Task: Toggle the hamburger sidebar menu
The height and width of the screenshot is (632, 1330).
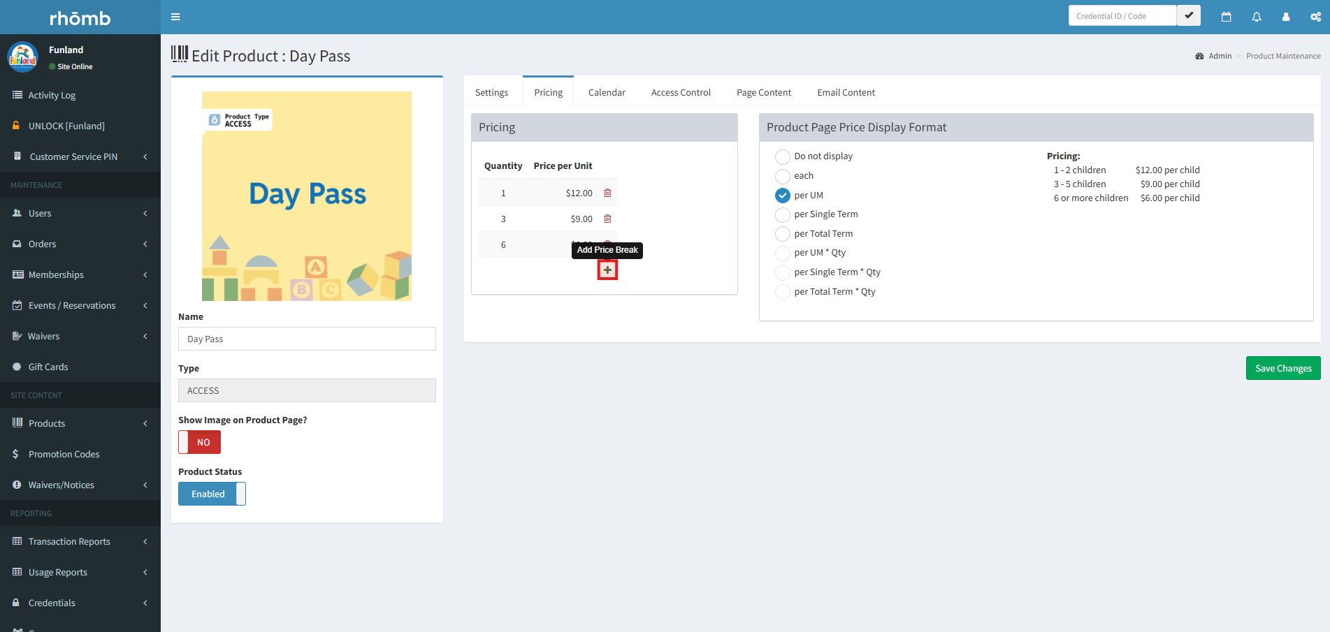Action: [x=175, y=17]
